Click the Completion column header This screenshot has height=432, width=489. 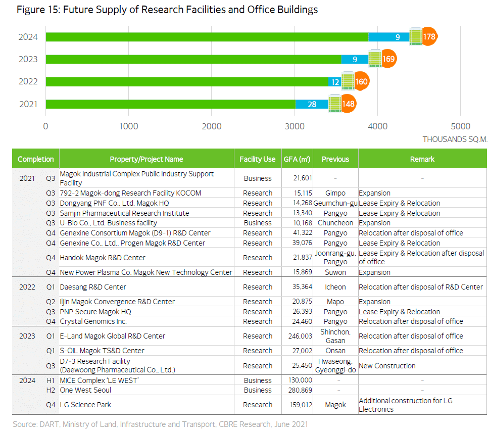coord(35,159)
